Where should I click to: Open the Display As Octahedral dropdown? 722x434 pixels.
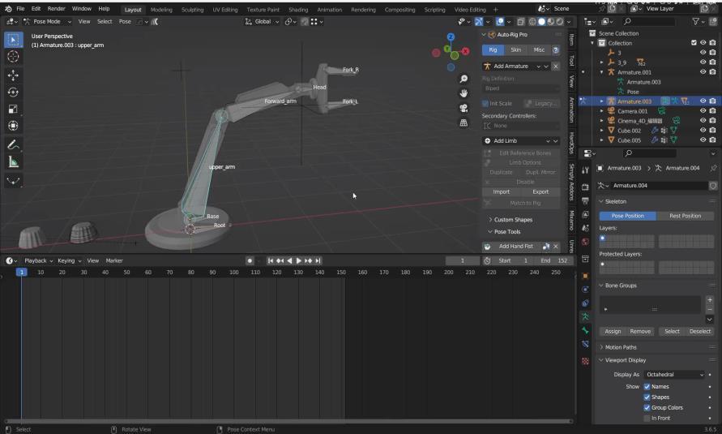point(674,375)
